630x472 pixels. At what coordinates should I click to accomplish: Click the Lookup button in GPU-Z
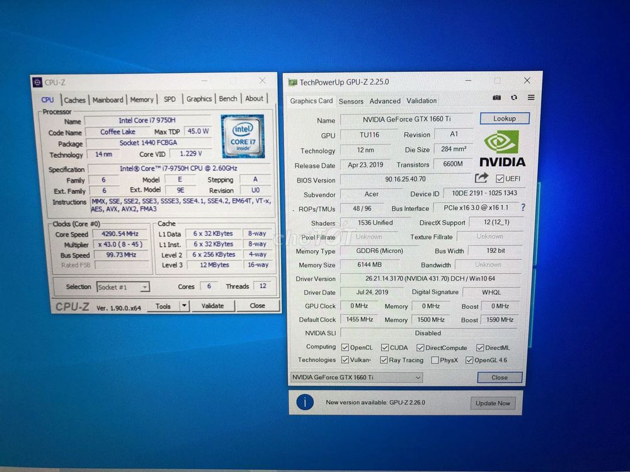pos(505,118)
